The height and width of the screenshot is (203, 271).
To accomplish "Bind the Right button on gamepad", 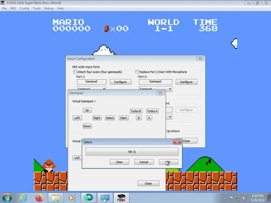I will [x=97, y=118].
